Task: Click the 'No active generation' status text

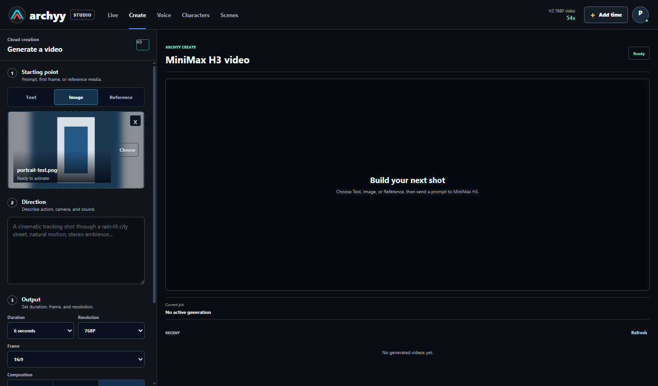Action: pos(188,312)
